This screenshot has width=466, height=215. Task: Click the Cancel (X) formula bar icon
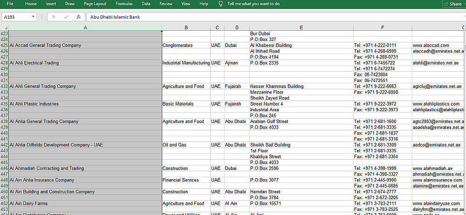coord(54,17)
